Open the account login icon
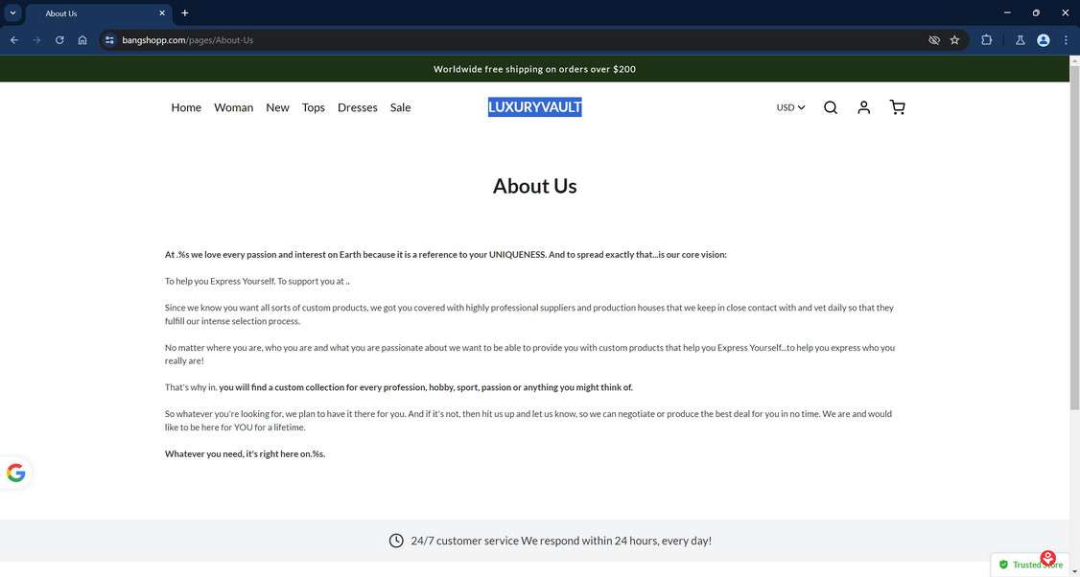Screen dimensions: 1080x577 pos(864,107)
